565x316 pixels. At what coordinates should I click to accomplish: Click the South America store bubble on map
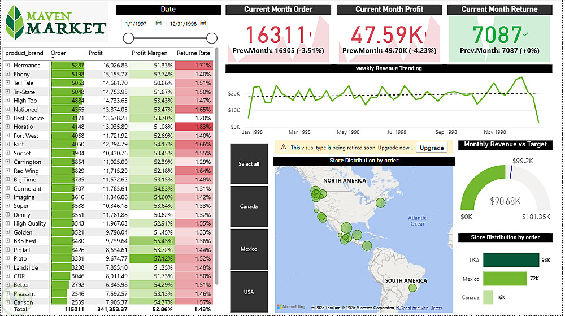[x=412, y=288]
